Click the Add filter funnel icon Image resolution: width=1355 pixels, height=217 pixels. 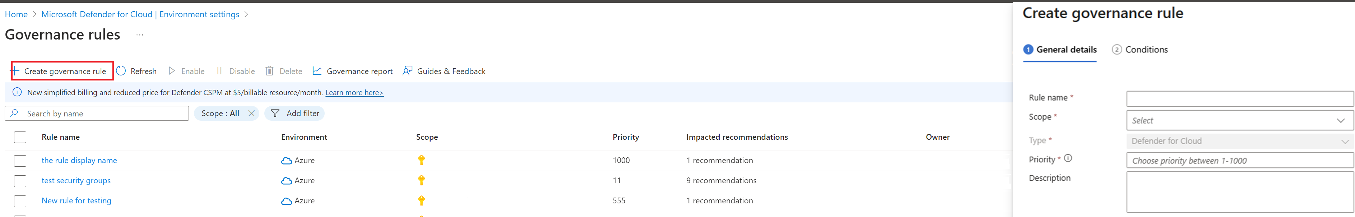(x=275, y=113)
